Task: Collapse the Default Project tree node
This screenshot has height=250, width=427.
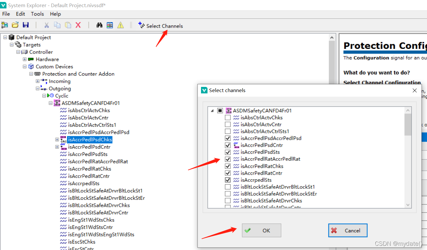Action: click(5, 37)
